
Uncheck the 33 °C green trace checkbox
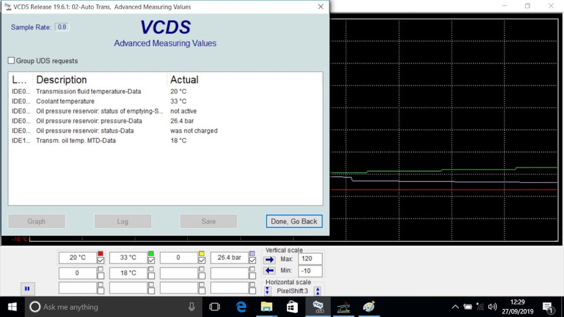click(152, 260)
